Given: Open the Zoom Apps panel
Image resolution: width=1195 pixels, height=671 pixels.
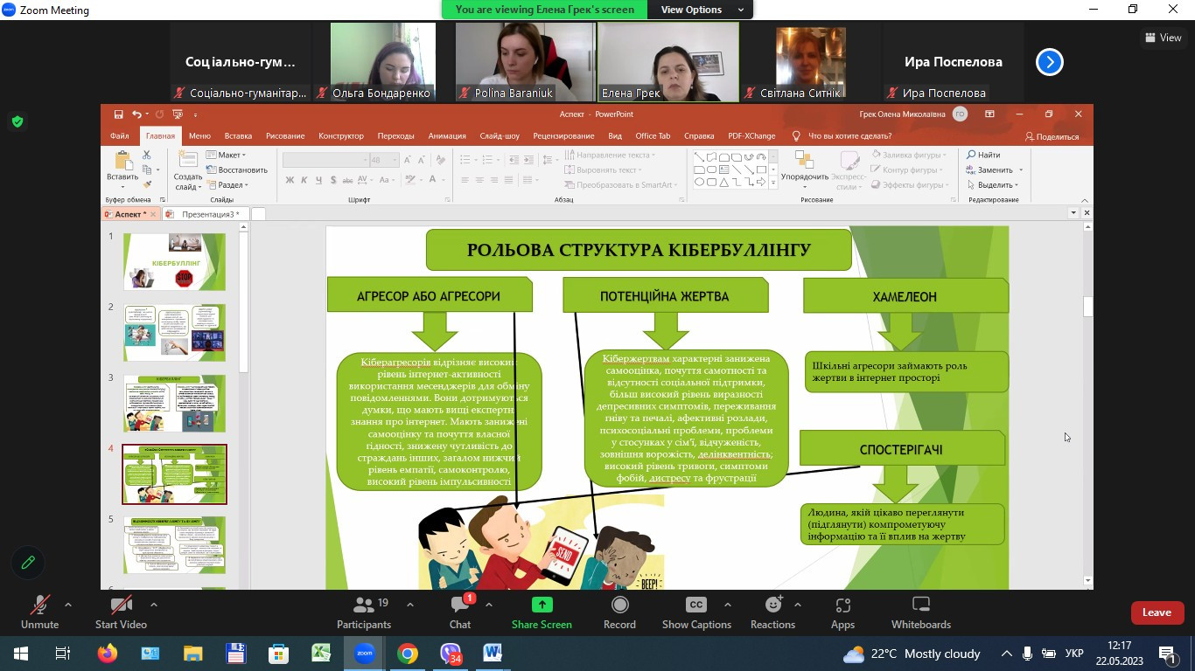Looking at the screenshot, I should [x=842, y=612].
